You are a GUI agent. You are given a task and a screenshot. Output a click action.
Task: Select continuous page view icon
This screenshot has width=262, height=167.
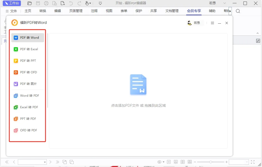[176, 162]
